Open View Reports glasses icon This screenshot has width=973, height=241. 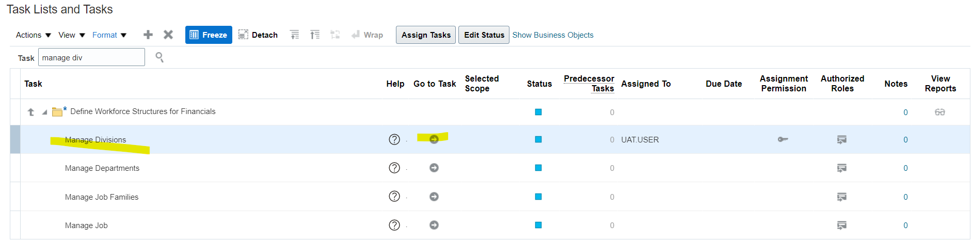tap(940, 112)
